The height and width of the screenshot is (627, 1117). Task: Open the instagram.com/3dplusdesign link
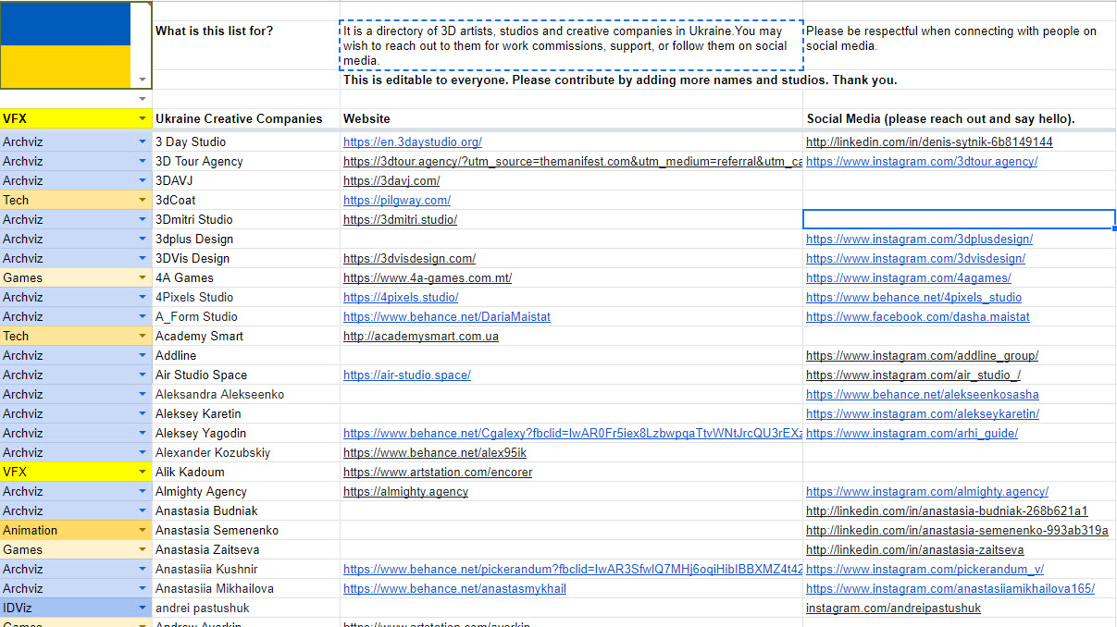pos(919,240)
